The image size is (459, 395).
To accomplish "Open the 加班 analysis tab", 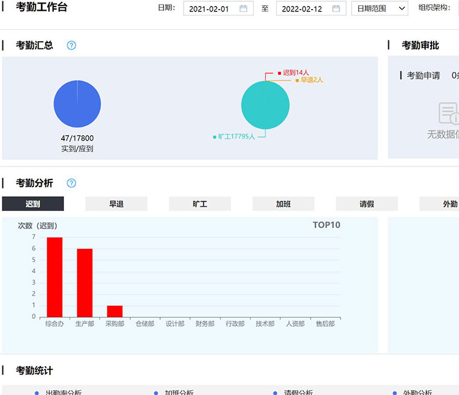I will point(283,204).
